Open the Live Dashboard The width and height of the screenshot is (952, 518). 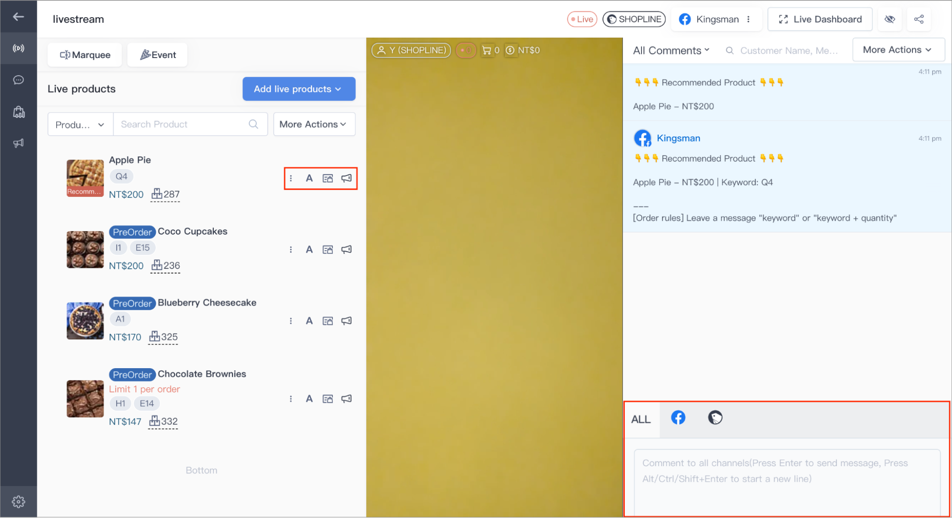pos(820,19)
